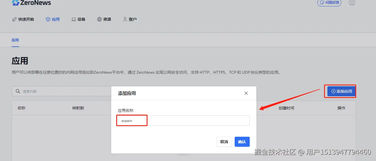Screen dimensions: 376x161
Task: Click the 应用名称 field label
Action: click(x=126, y=110)
